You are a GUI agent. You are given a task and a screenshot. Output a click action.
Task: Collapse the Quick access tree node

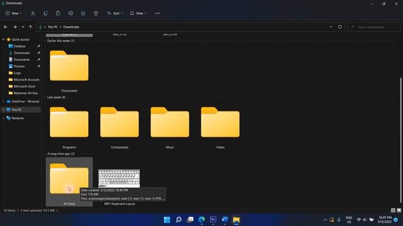(3, 40)
